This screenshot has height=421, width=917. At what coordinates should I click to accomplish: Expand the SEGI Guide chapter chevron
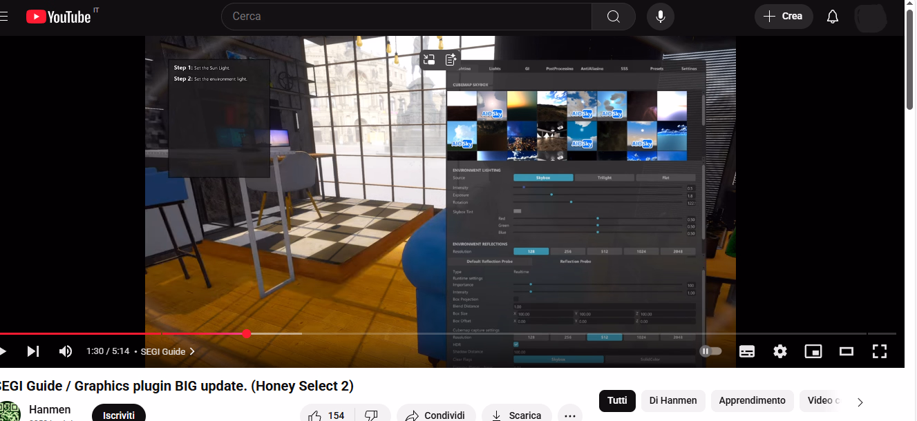(x=192, y=351)
